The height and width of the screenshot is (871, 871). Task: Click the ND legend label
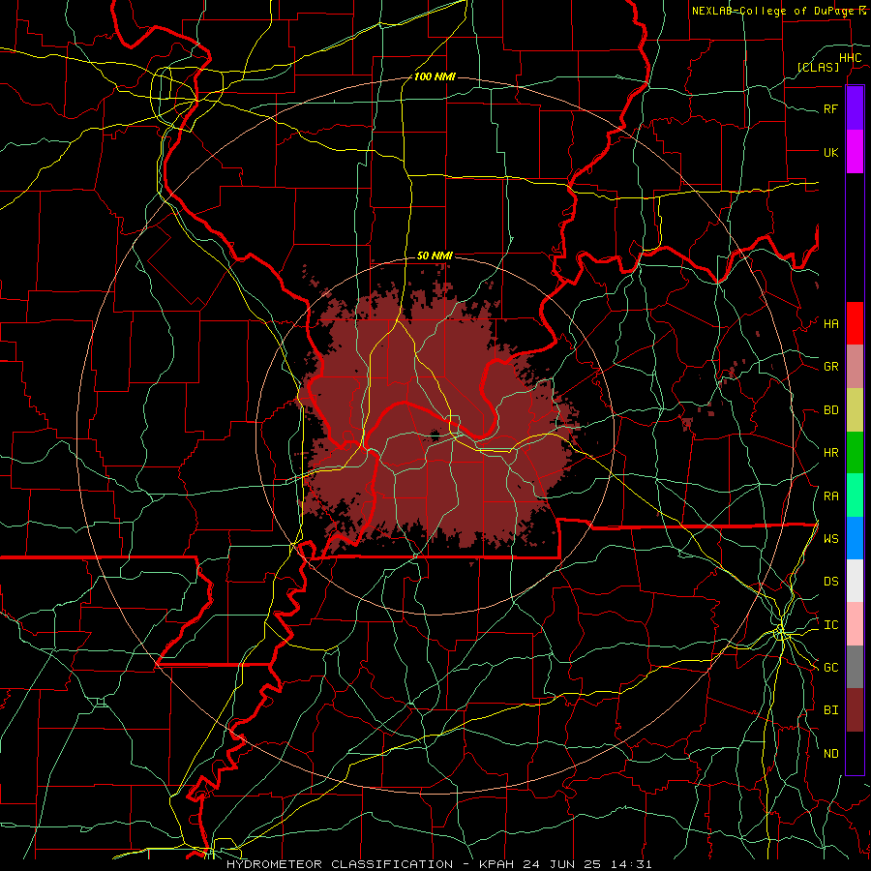830,754
